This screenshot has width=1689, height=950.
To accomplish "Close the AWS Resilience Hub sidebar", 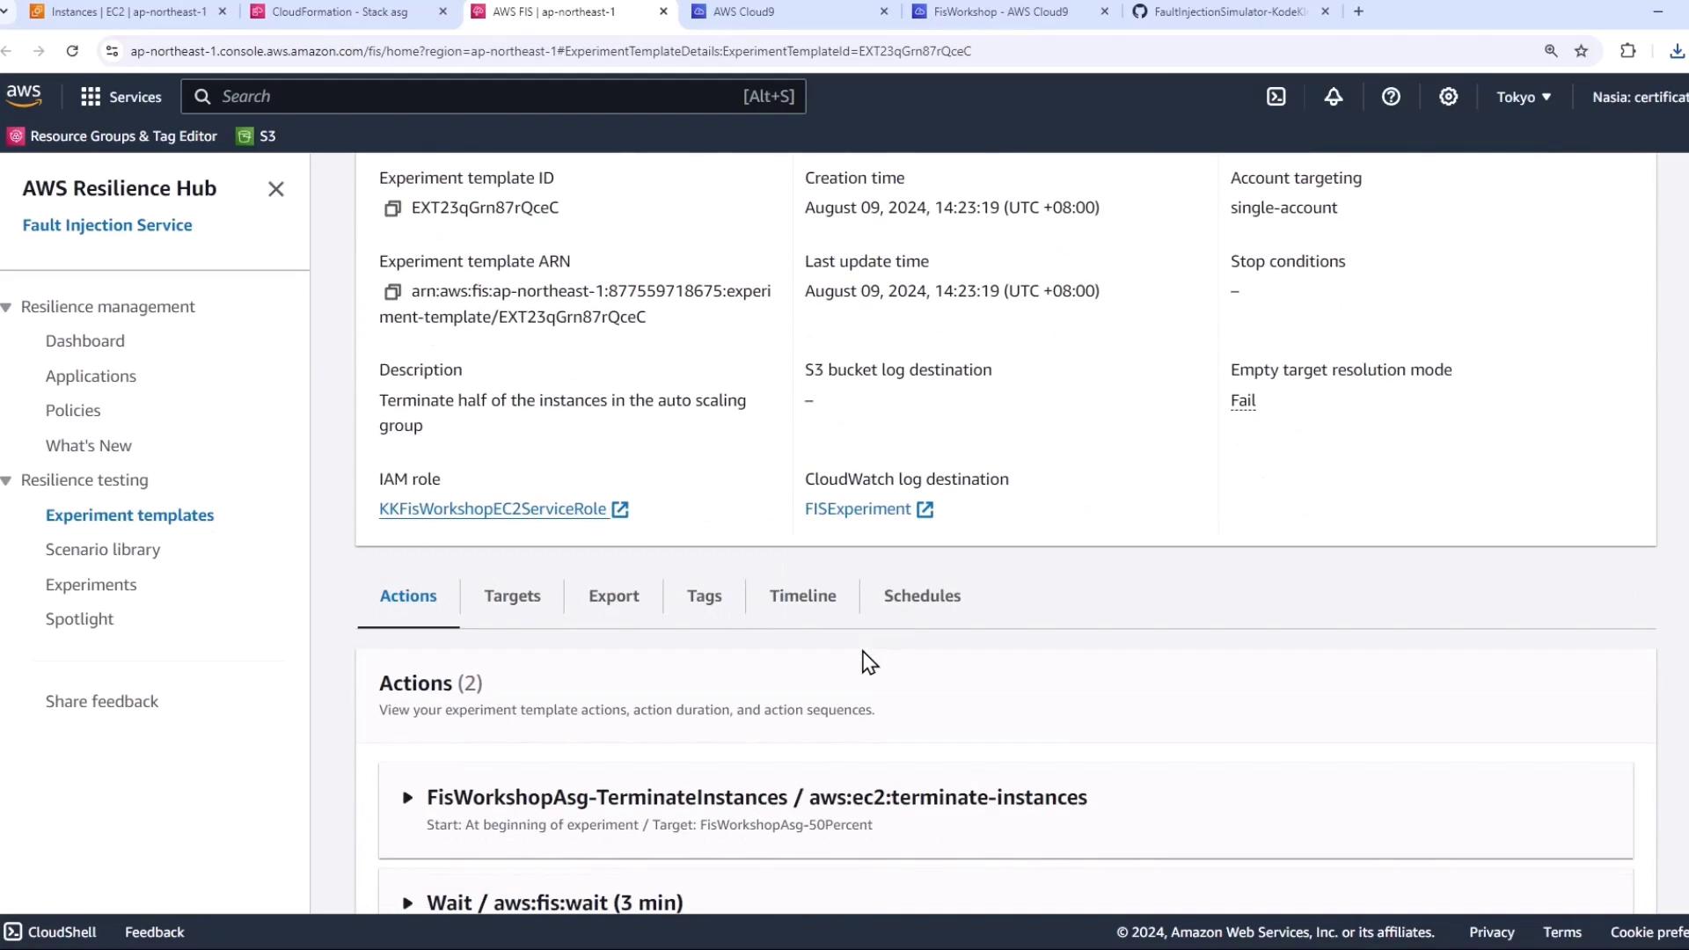I will [275, 189].
